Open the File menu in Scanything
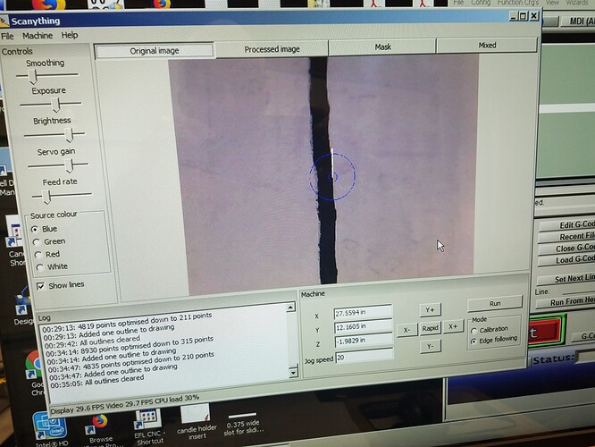This screenshot has width=595, height=447. (7, 36)
